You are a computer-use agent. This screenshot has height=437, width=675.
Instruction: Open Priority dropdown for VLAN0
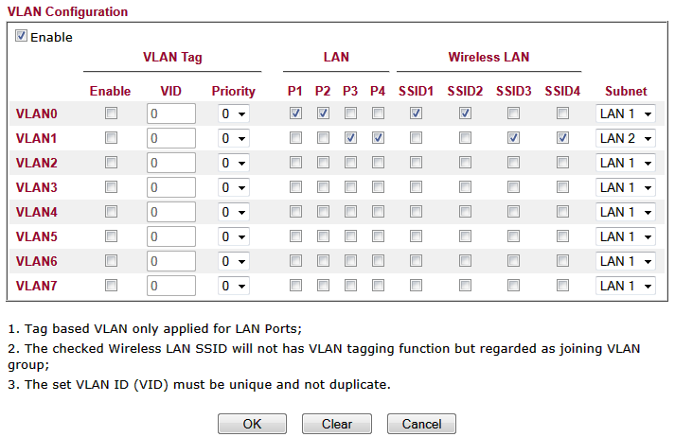coord(233,114)
